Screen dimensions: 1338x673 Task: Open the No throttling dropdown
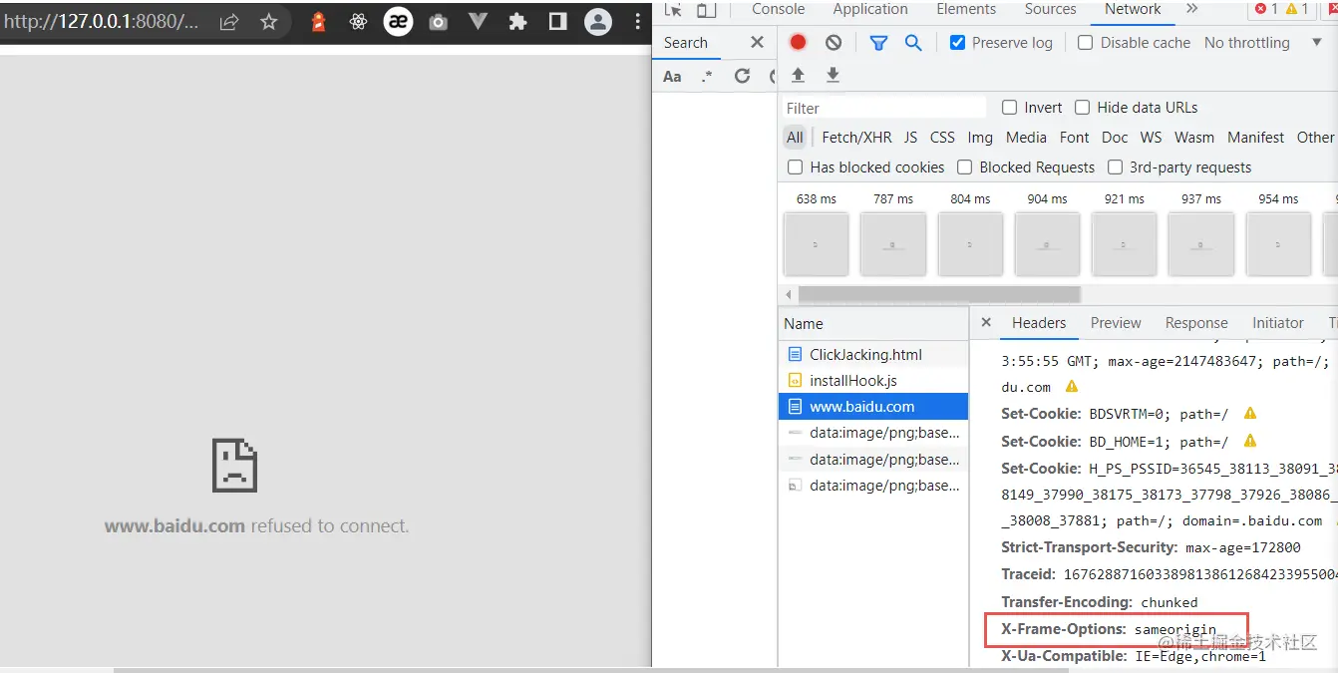coord(1262,43)
